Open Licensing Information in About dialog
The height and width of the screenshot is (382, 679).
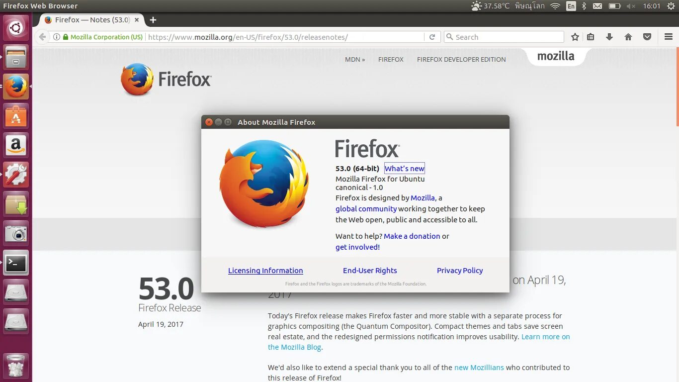[x=265, y=271]
